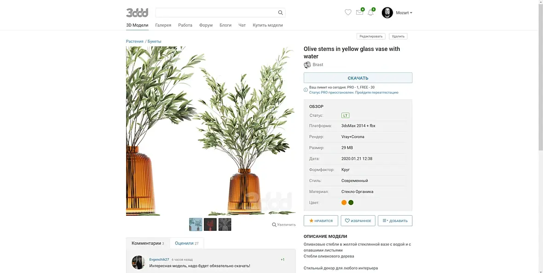Open favorites heart icon in header
Viewport: 543px width, 273px height.
pos(348,12)
